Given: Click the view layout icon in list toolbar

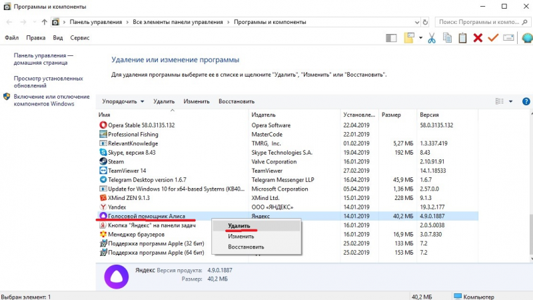Looking at the screenshot, I should coord(499,101).
